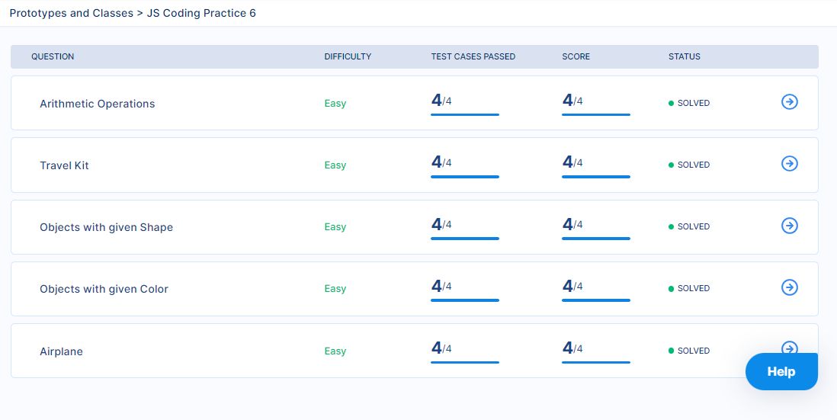
Task: Go to Prototypes and Classes breadcrumb
Action: pyautogui.click(x=72, y=14)
